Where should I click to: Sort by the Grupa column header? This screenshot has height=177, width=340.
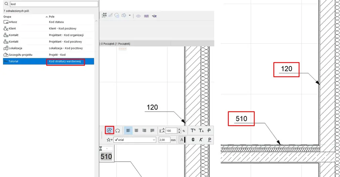(7, 17)
